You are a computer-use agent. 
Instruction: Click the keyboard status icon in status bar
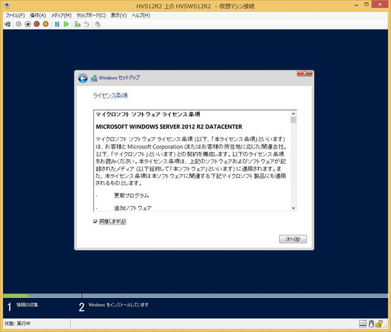click(362, 324)
